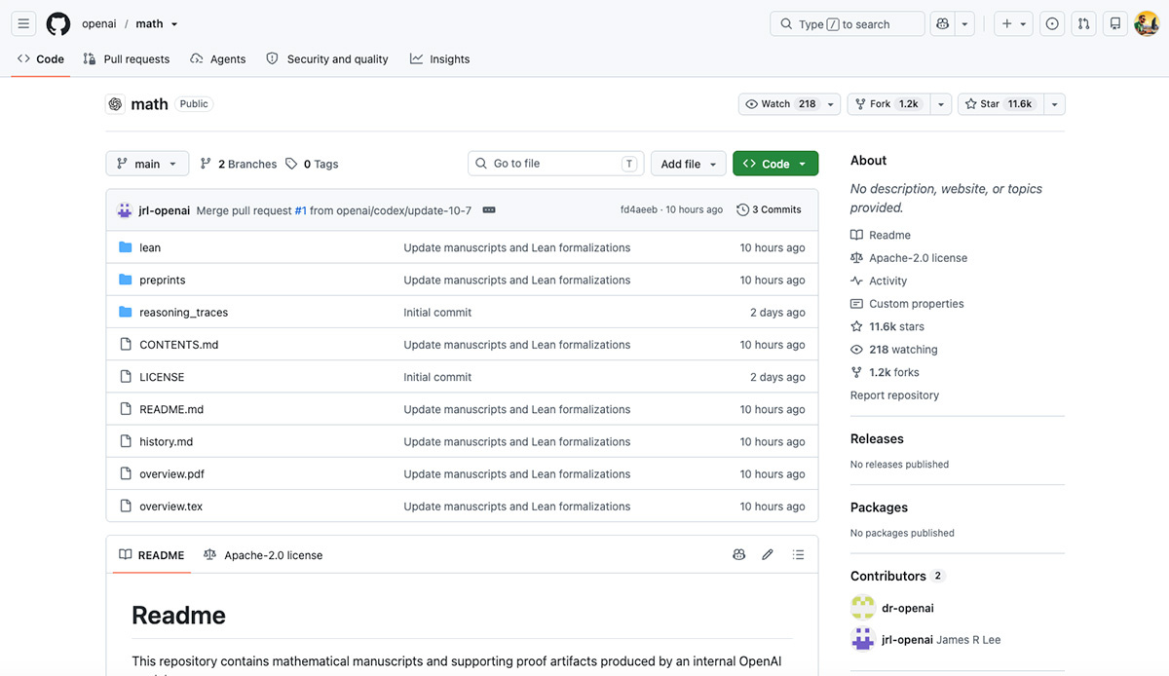Click the stars icon in About sidebar

point(856,326)
